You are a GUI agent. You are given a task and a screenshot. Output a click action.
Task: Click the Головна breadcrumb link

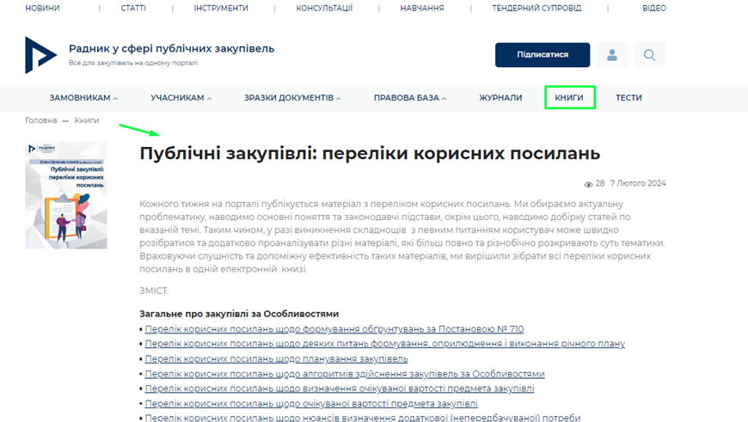[x=40, y=120]
